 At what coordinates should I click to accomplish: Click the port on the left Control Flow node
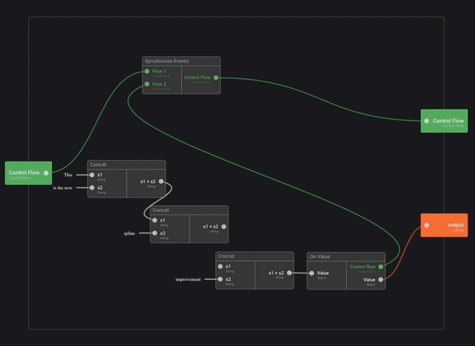(46, 173)
